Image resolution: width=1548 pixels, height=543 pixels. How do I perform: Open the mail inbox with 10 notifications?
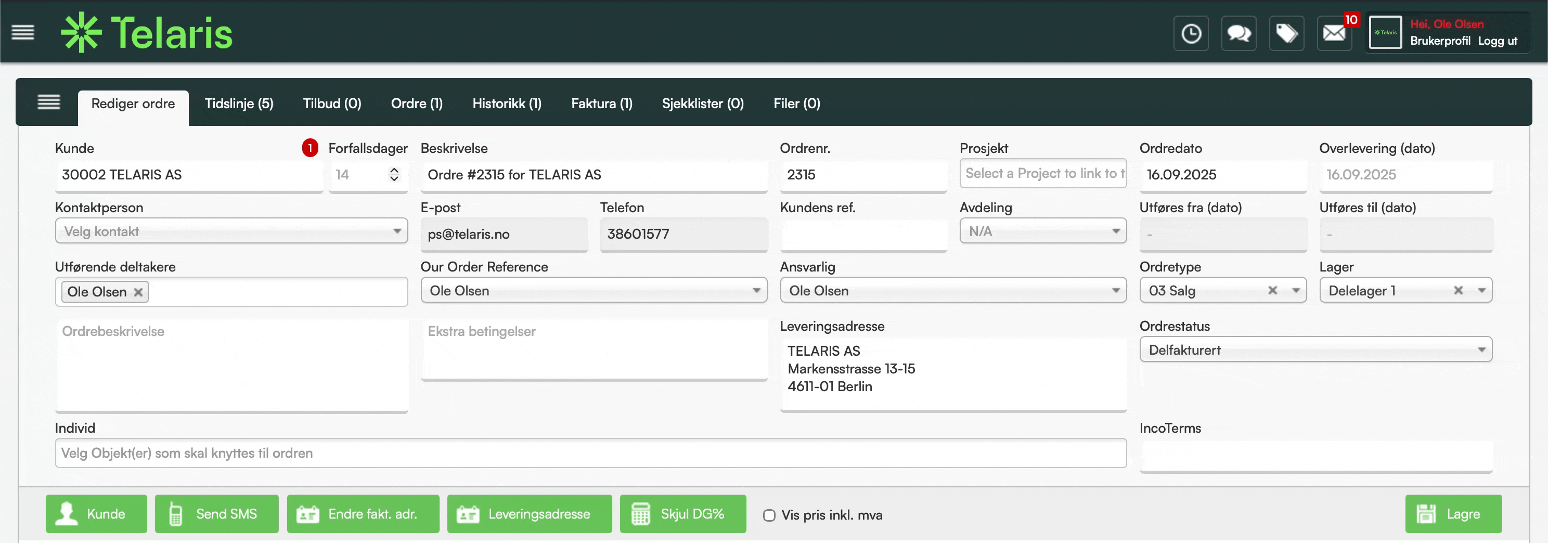pyautogui.click(x=1335, y=33)
